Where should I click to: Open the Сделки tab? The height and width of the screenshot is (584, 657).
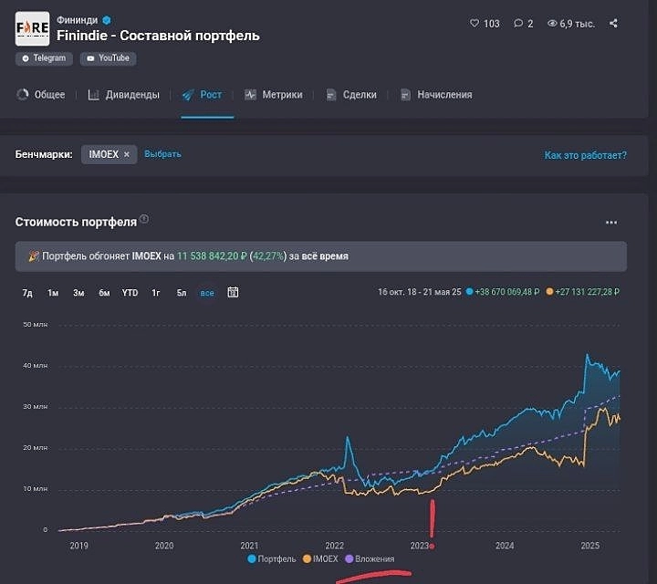pos(351,95)
